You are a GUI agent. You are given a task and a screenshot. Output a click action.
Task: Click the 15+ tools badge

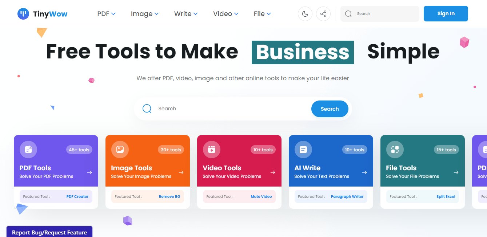pyautogui.click(x=446, y=150)
